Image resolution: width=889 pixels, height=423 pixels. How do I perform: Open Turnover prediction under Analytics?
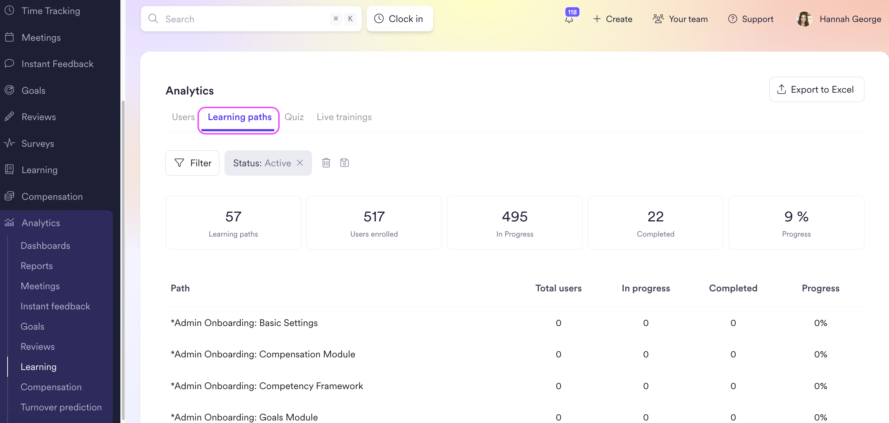click(61, 407)
